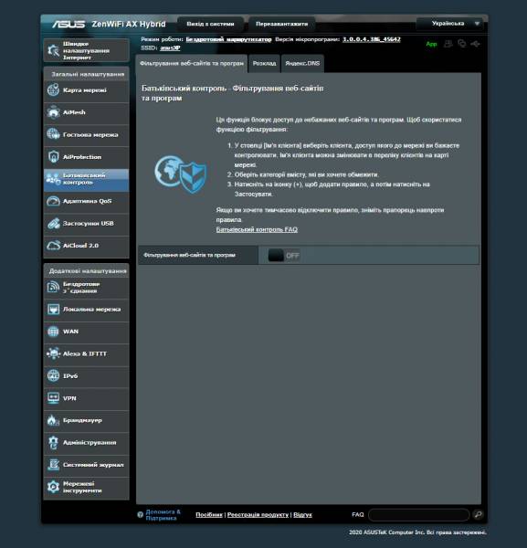Click the help question mark icon
This screenshot has width=527, height=548.
pos(140,515)
